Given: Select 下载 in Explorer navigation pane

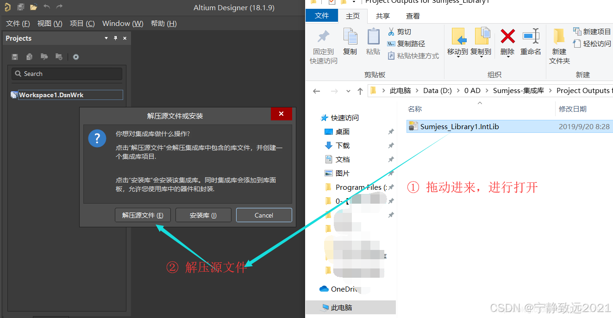Looking at the screenshot, I should point(343,146).
